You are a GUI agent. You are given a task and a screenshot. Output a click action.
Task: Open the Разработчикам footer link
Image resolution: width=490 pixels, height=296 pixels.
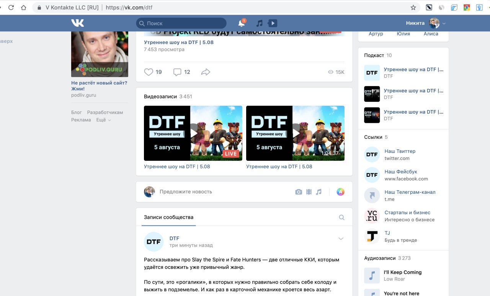(105, 112)
